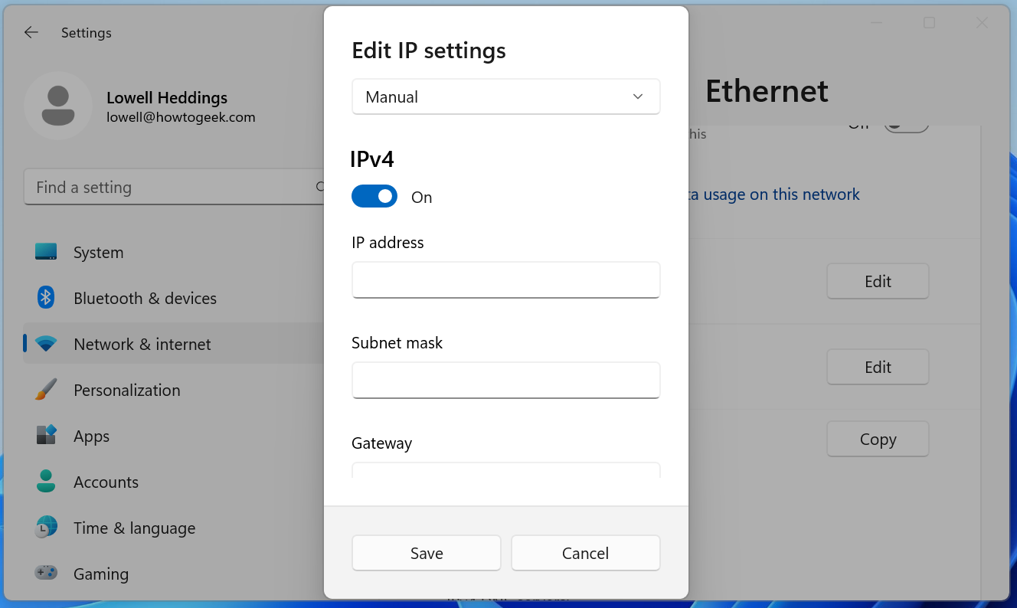Select Apps from the sidebar
The image size is (1017, 608).
(x=92, y=436)
